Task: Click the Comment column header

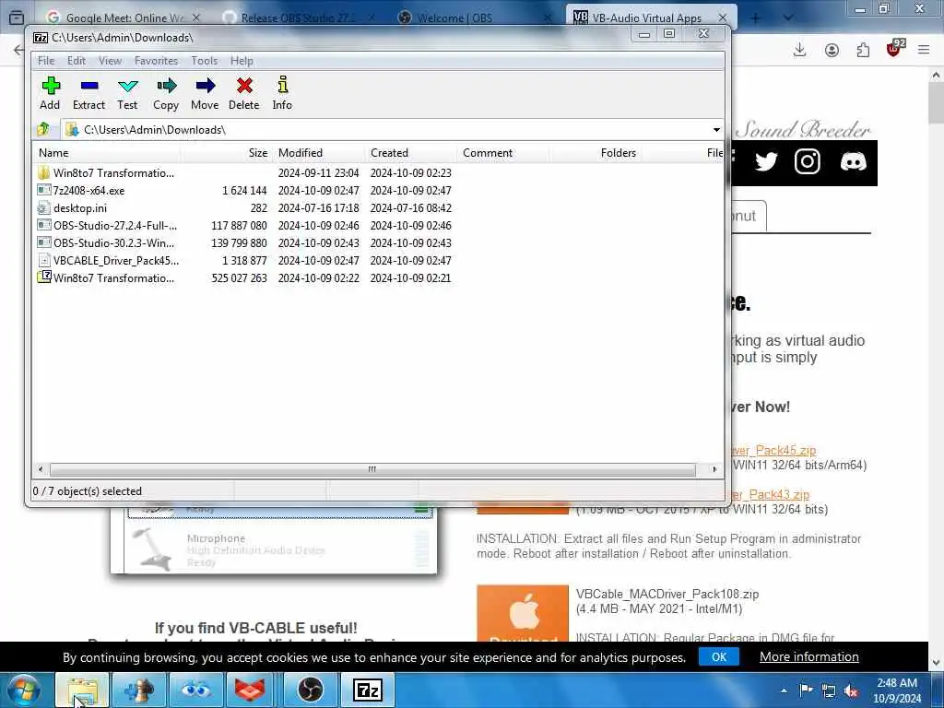Action: pos(502,153)
